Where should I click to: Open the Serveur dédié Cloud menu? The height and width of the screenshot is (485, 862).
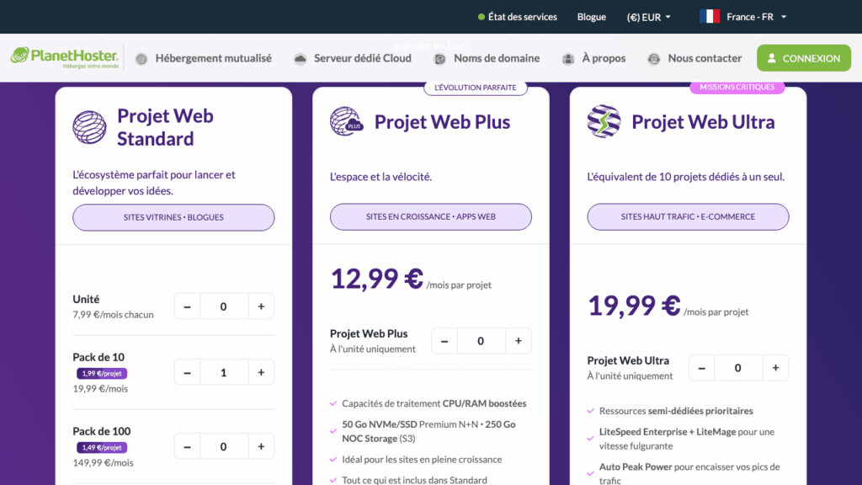coord(362,58)
